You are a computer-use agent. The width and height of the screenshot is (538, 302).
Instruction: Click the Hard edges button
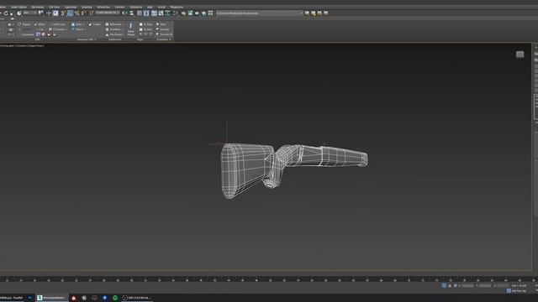(161, 24)
